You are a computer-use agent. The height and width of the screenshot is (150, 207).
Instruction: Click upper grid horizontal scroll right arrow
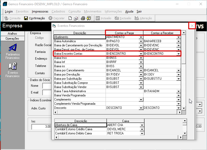(180, 112)
